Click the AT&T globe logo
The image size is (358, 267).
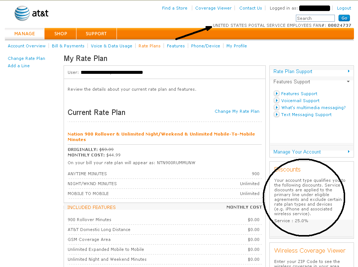22,13
